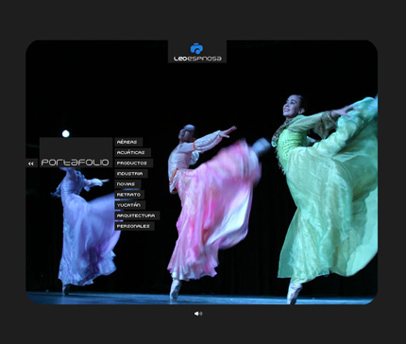Click the blue camera logo icon

point(196,48)
